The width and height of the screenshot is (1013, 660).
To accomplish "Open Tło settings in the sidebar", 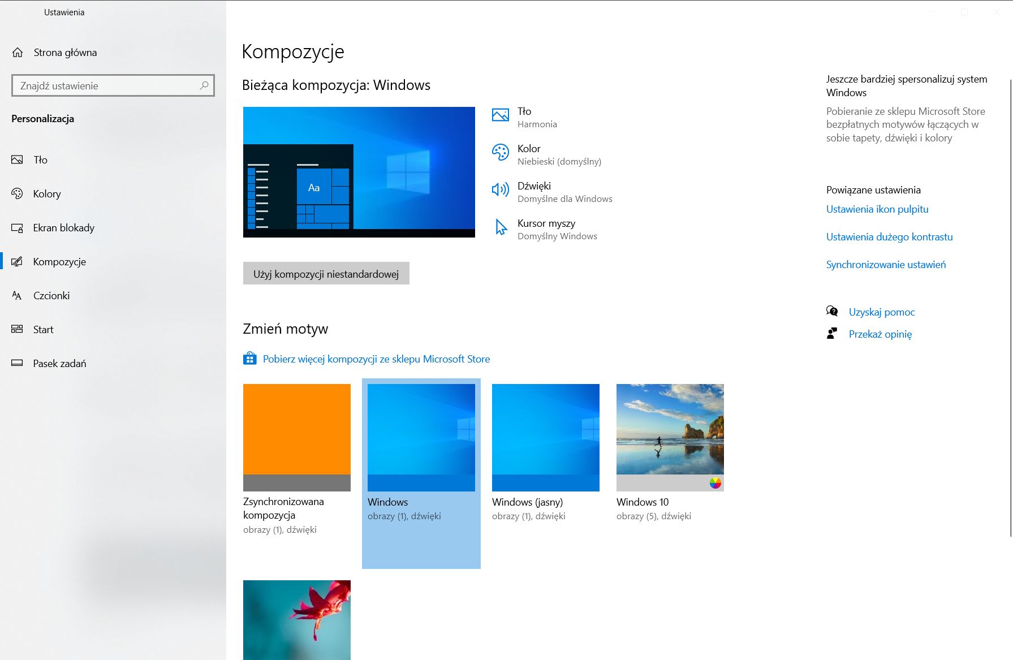I will pyautogui.click(x=40, y=159).
